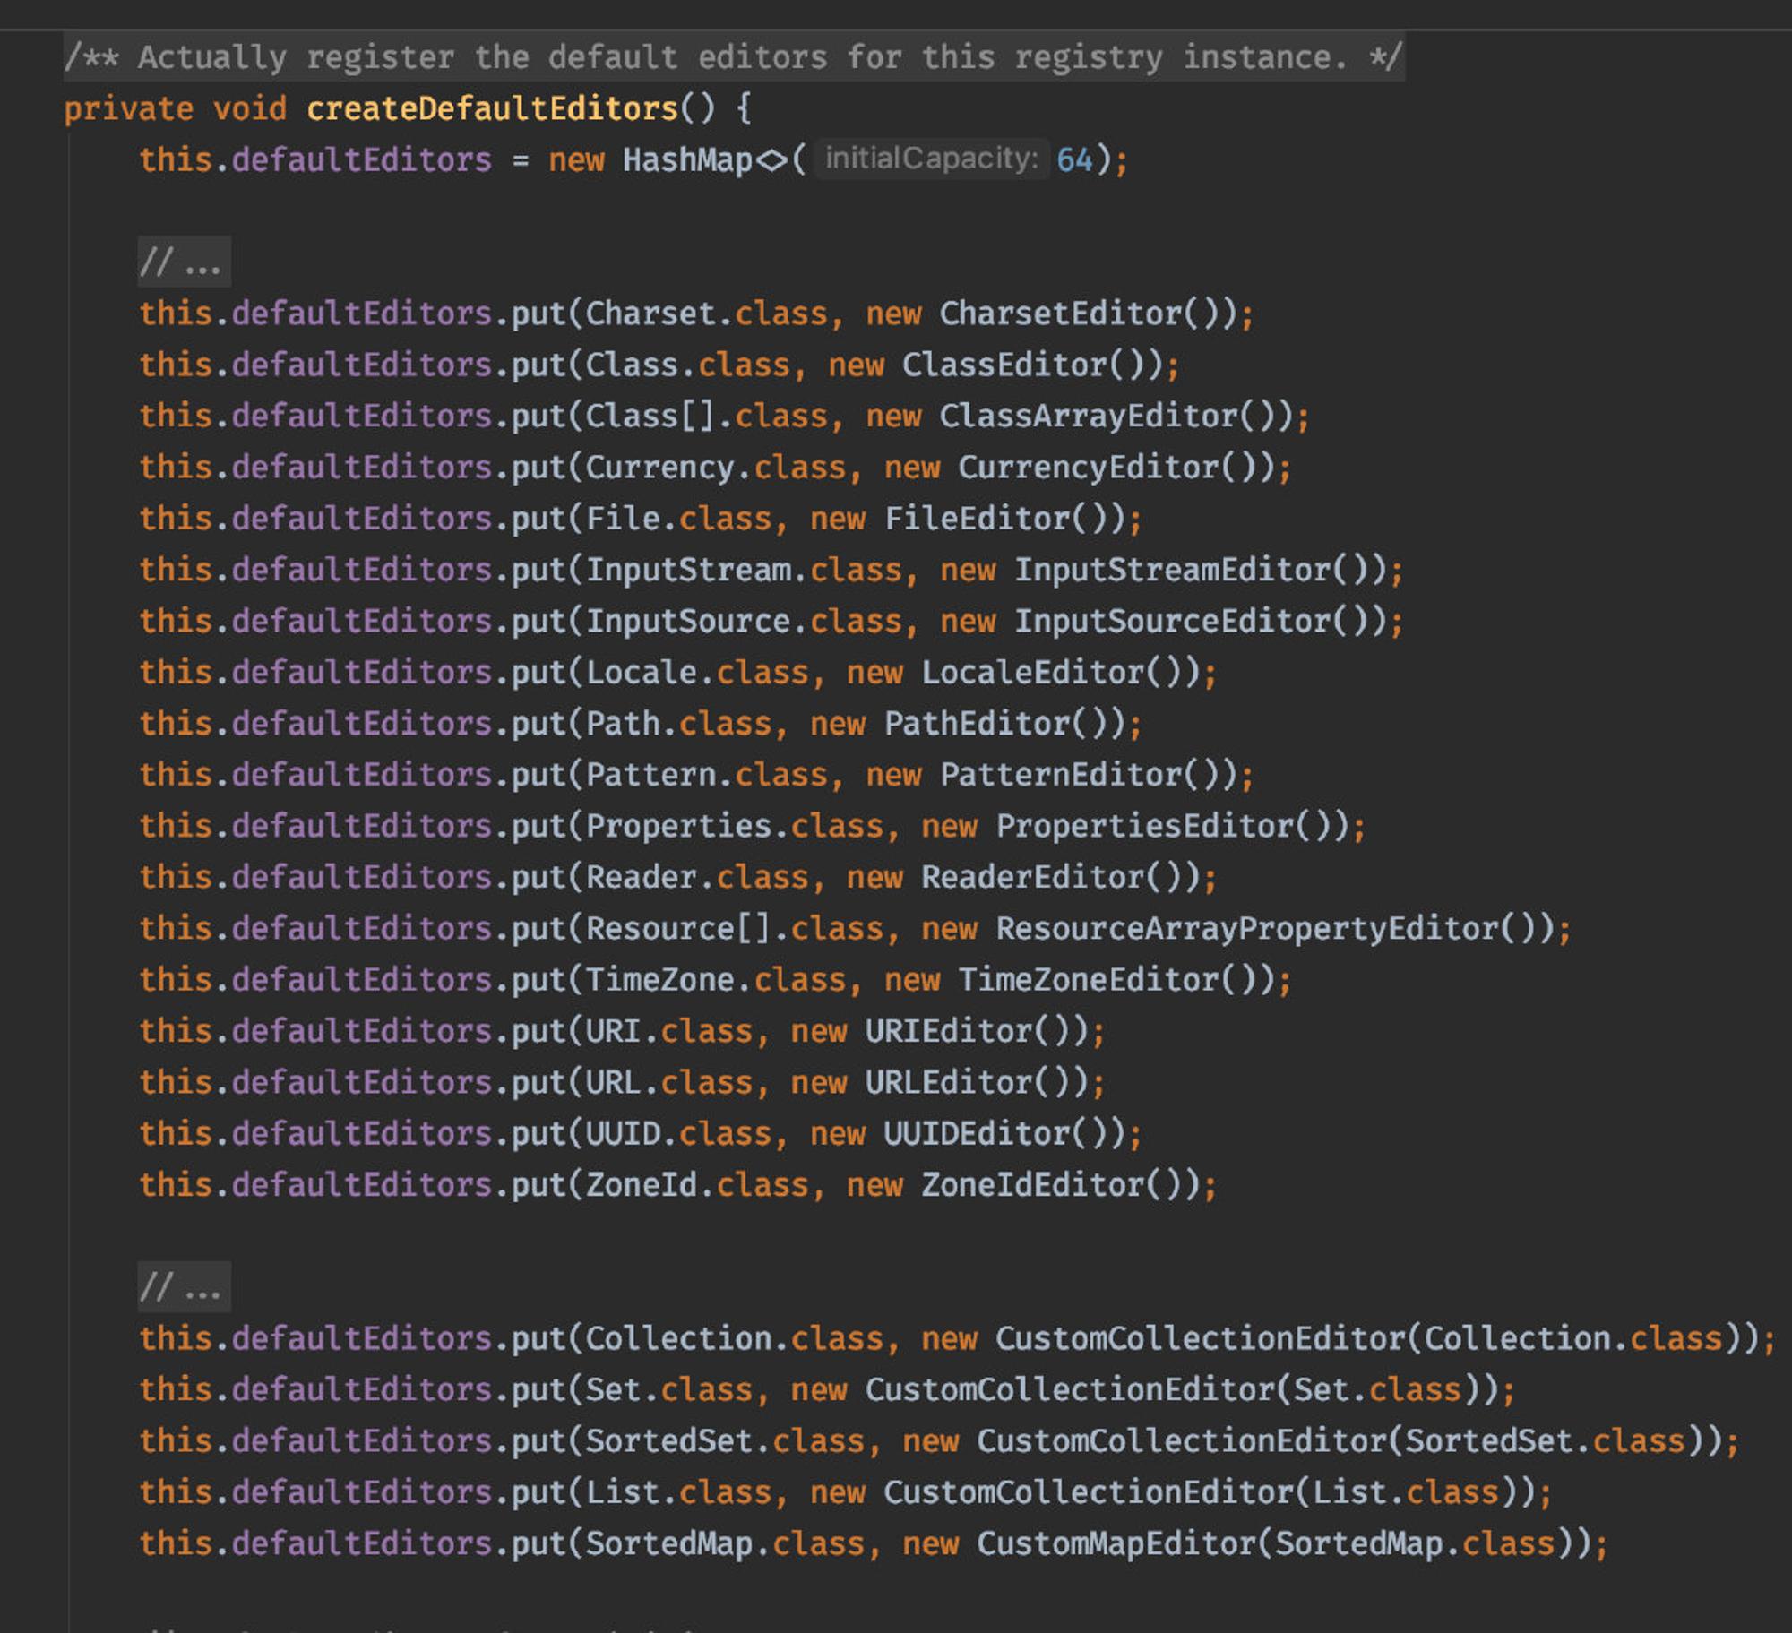Click CustomCollectionEditor on the SortedSet line
This screenshot has height=1633, width=1792.
(x=1182, y=1441)
